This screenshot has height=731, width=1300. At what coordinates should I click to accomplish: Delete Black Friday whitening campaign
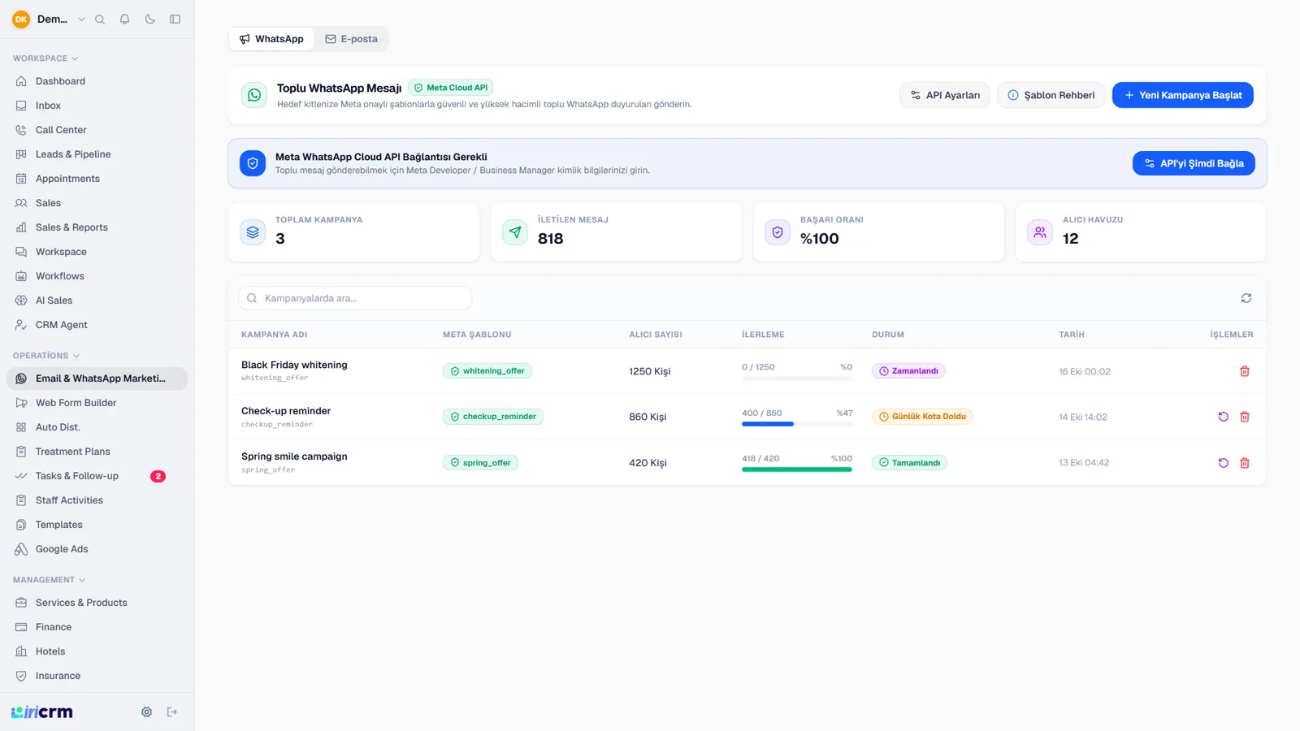[x=1244, y=371]
